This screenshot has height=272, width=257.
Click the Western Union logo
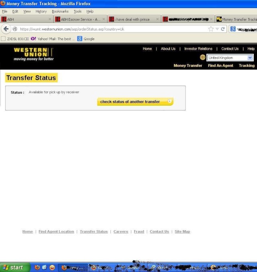coord(34,54)
